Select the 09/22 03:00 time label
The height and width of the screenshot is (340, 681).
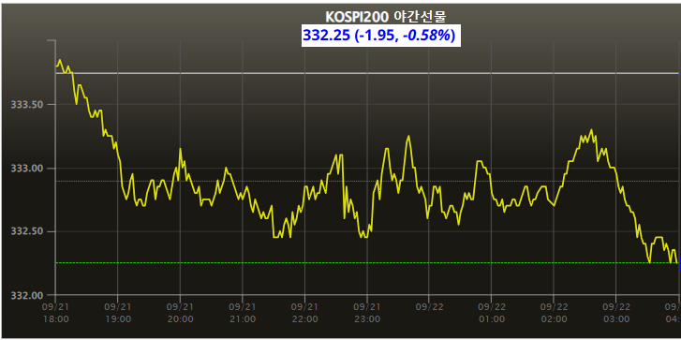click(x=616, y=313)
